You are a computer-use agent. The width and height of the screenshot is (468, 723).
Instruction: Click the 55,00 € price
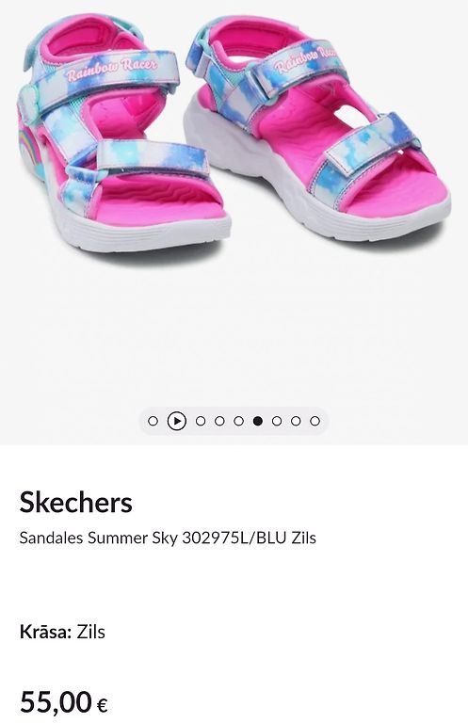point(64,701)
